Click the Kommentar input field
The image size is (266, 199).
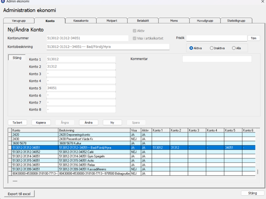[x=217, y=59]
